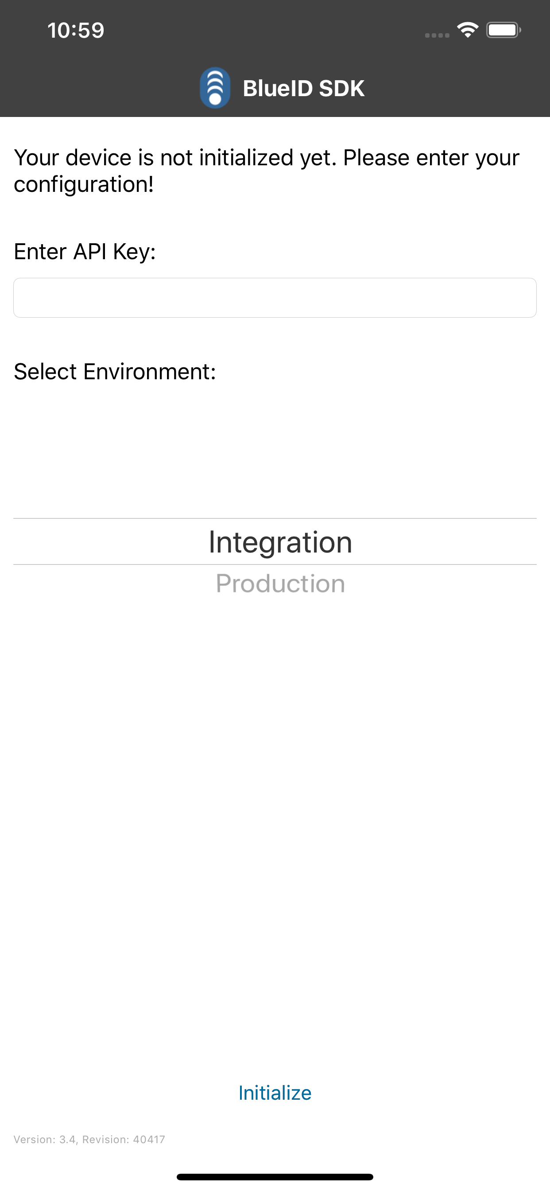Image resolution: width=550 pixels, height=1191 pixels.
Task: Tap the home indicator bar
Action: click(x=275, y=1177)
